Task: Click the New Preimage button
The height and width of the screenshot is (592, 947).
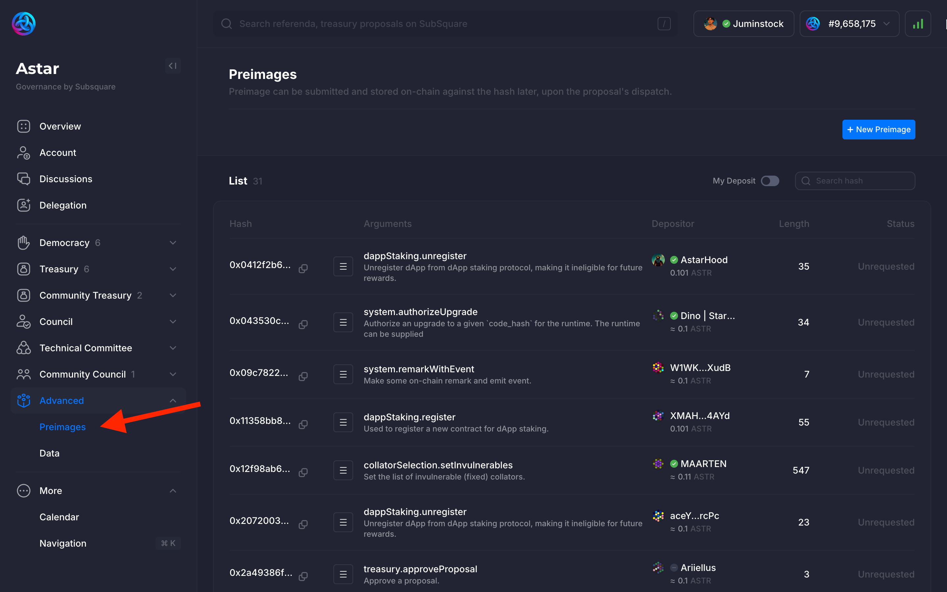Action: [x=879, y=130]
